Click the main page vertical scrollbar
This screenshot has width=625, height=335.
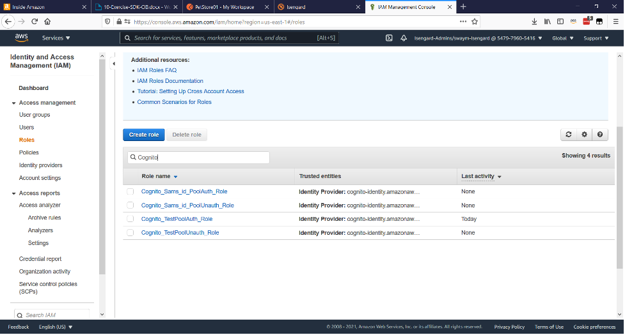pos(619,198)
